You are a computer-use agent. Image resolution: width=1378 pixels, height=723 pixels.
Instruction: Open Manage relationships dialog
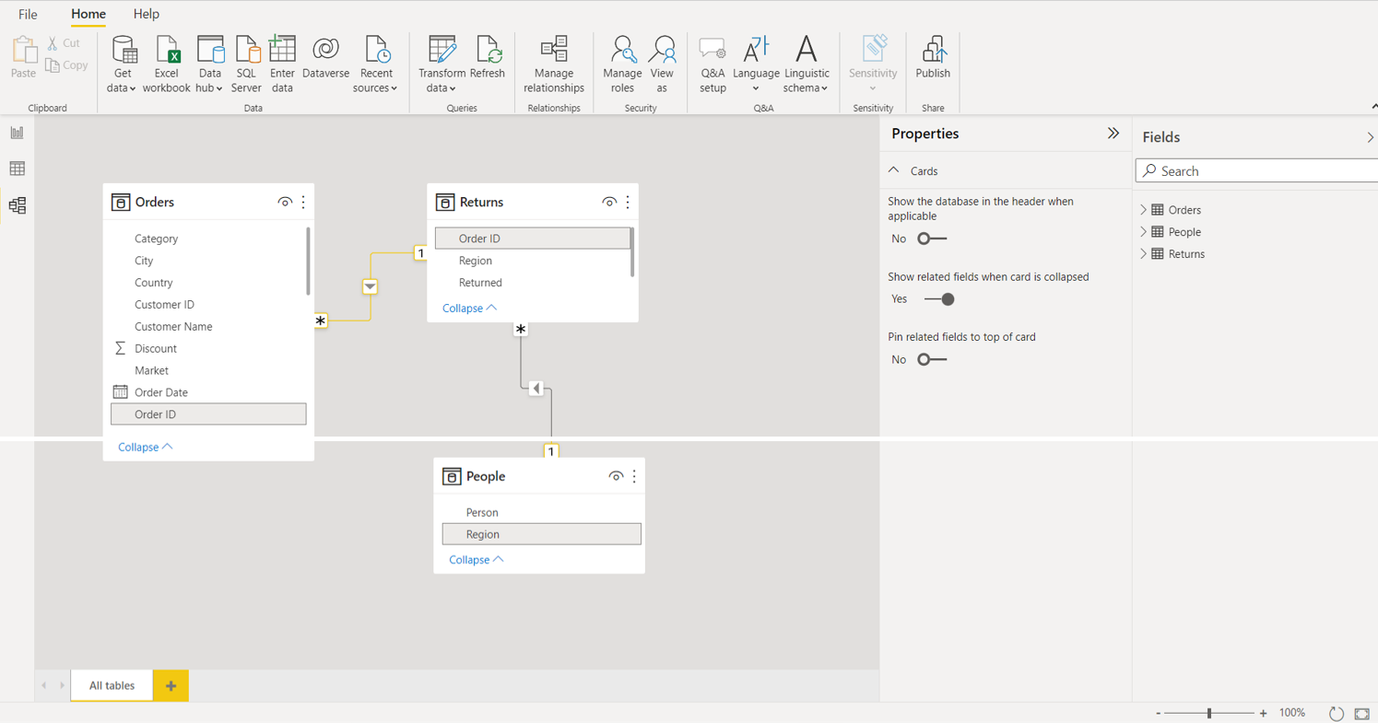554,64
